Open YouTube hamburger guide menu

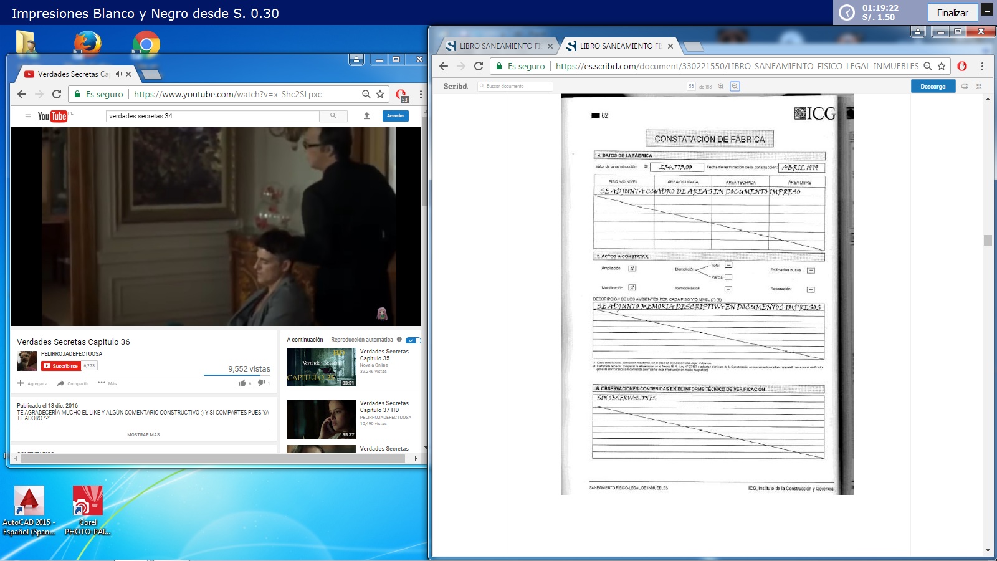click(x=27, y=116)
